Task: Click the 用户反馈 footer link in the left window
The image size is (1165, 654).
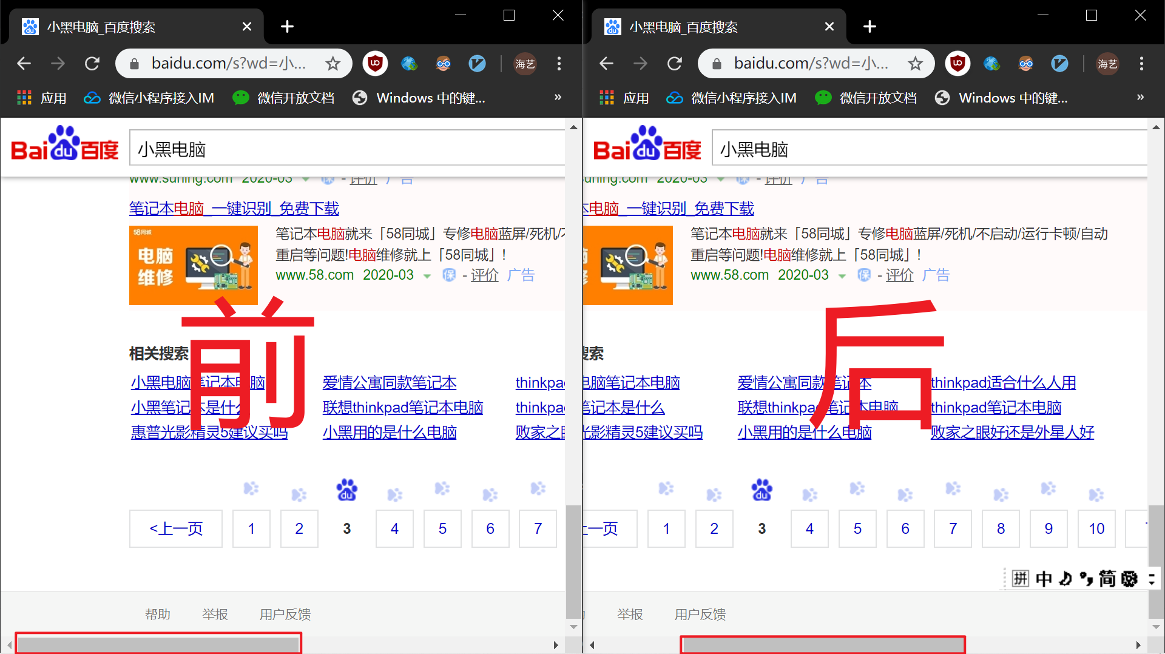Action: (x=285, y=614)
